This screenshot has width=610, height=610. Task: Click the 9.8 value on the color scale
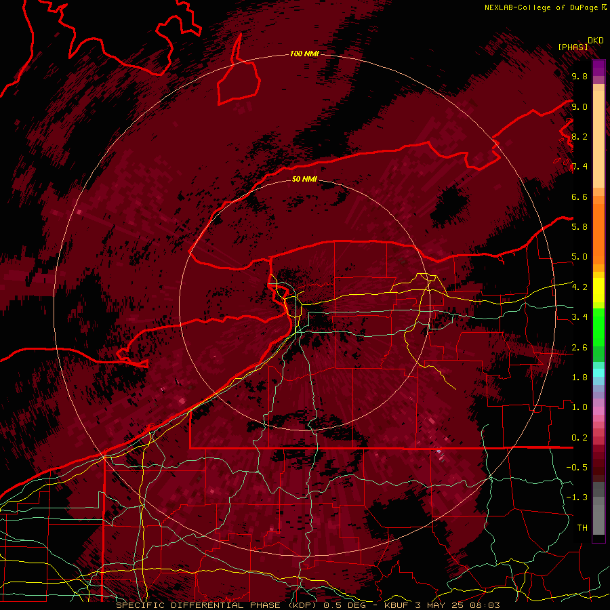(x=579, y=76)
